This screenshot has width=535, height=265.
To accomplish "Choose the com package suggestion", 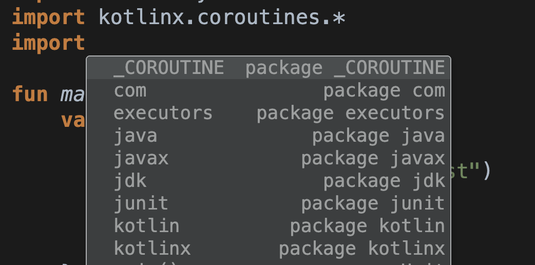I will [269, 90].
